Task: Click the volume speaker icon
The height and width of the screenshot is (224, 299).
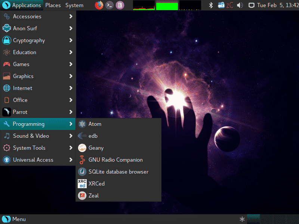Action: point(240,5)
